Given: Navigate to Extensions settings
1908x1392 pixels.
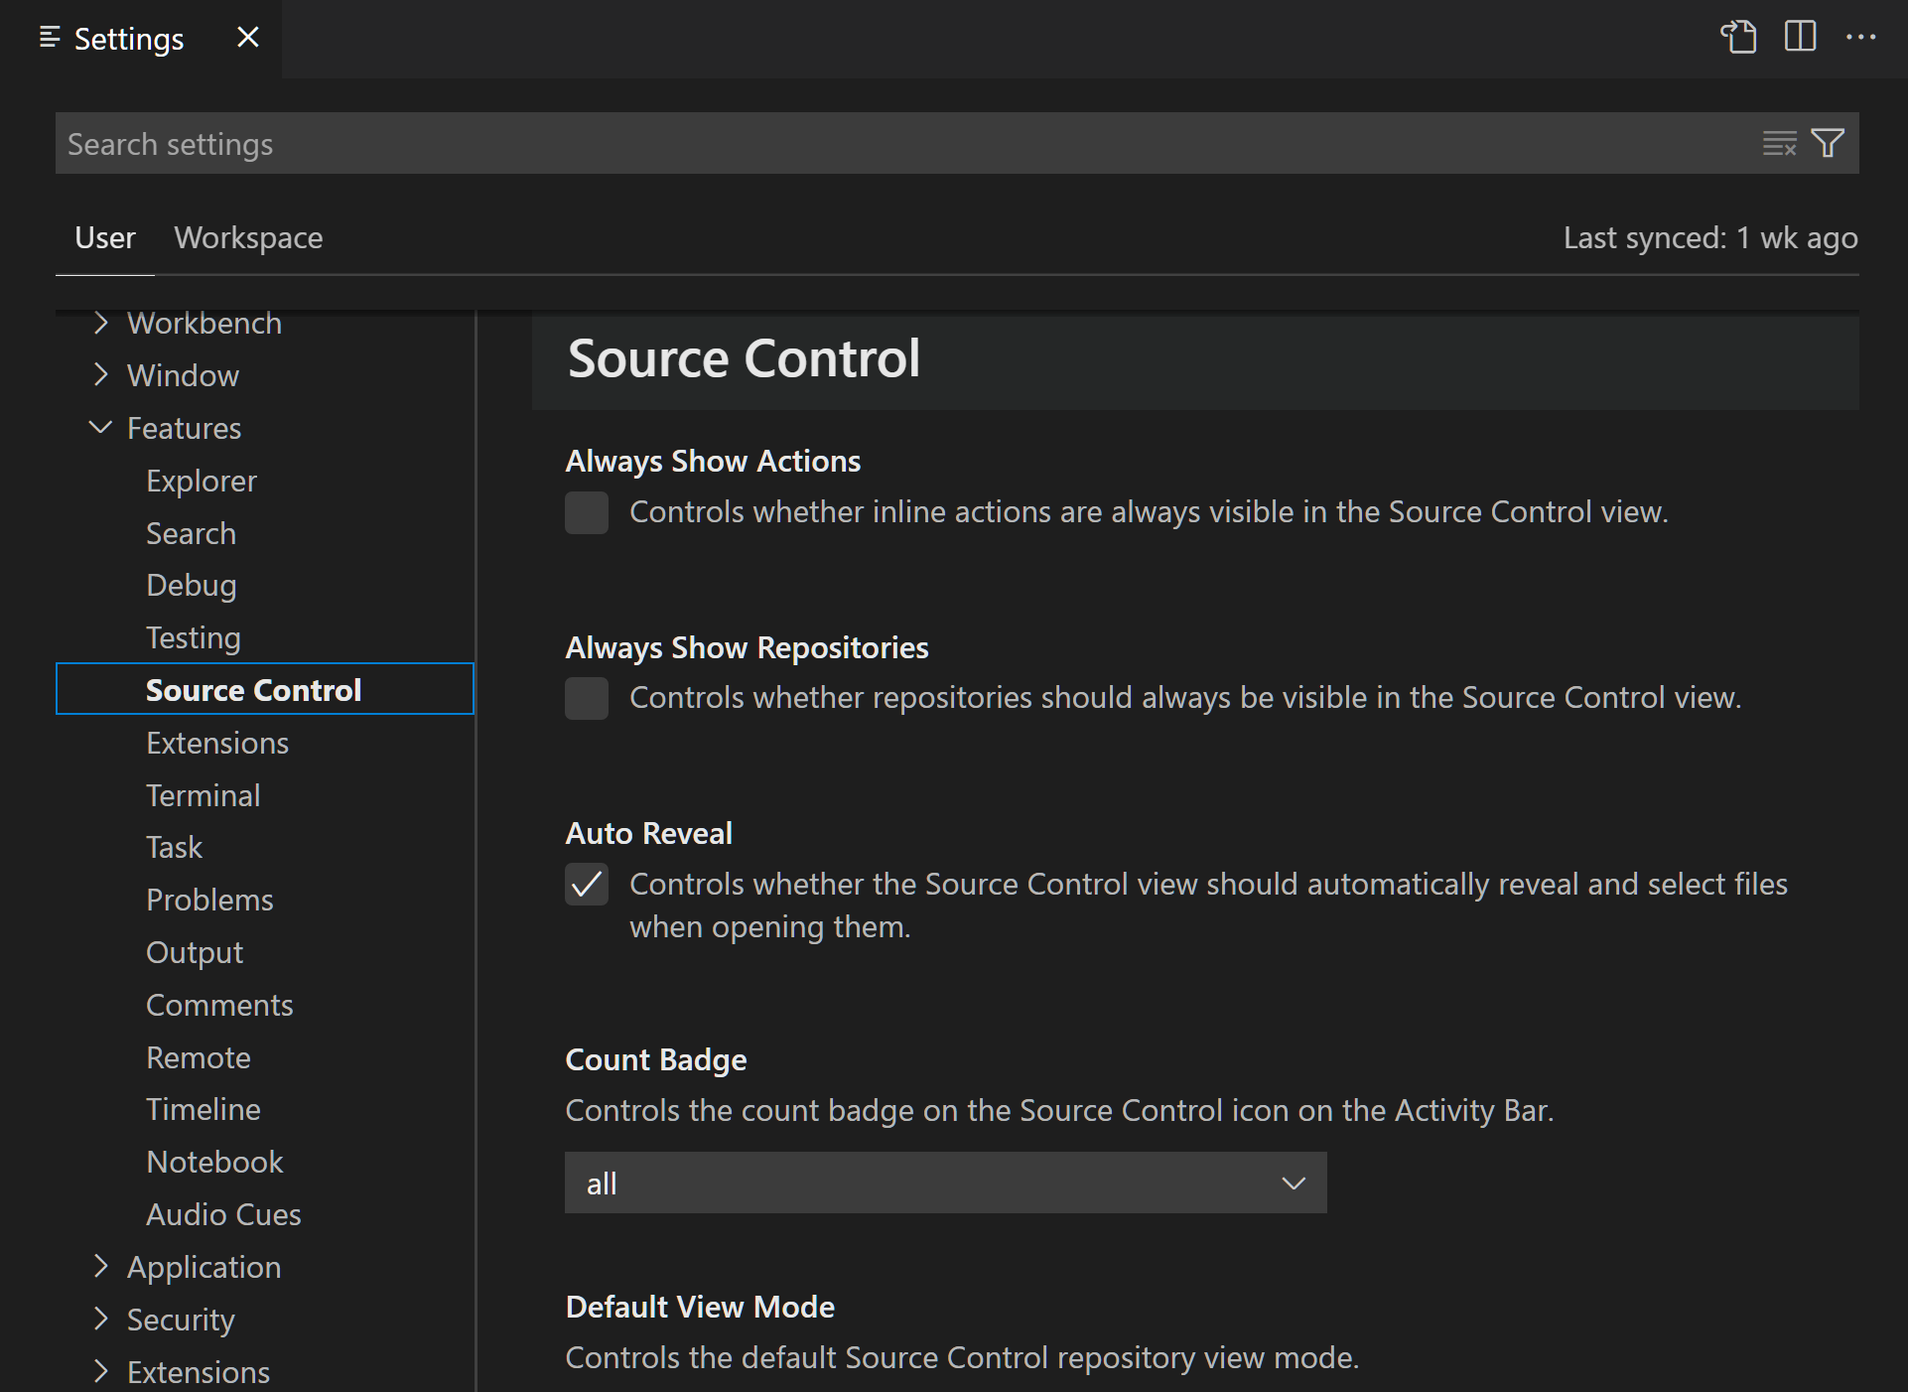Looking at the screenshot, I should click(x=219, y=742).
